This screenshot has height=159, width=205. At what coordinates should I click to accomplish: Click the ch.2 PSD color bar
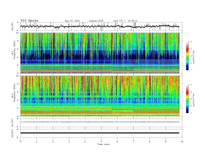click(187, 99)
